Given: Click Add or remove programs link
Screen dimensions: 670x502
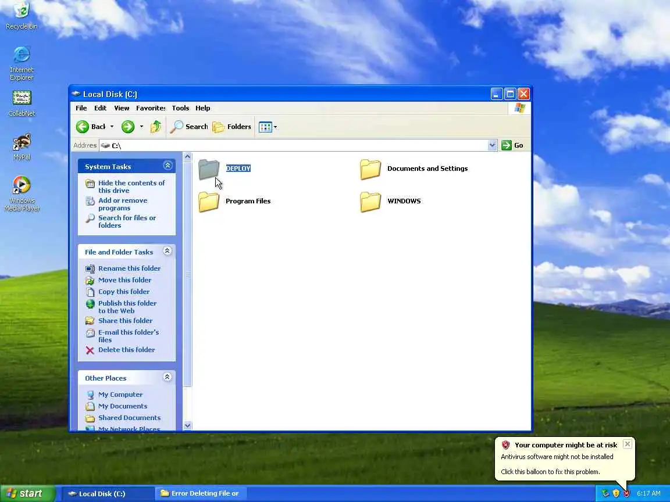Looking at the screenshot, I should pos(123,204).
